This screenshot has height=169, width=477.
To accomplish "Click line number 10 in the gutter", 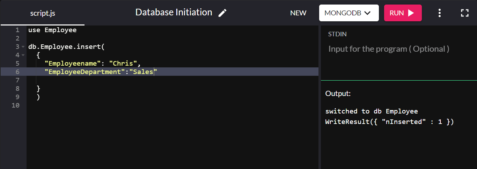I will (x=16, y=105).
